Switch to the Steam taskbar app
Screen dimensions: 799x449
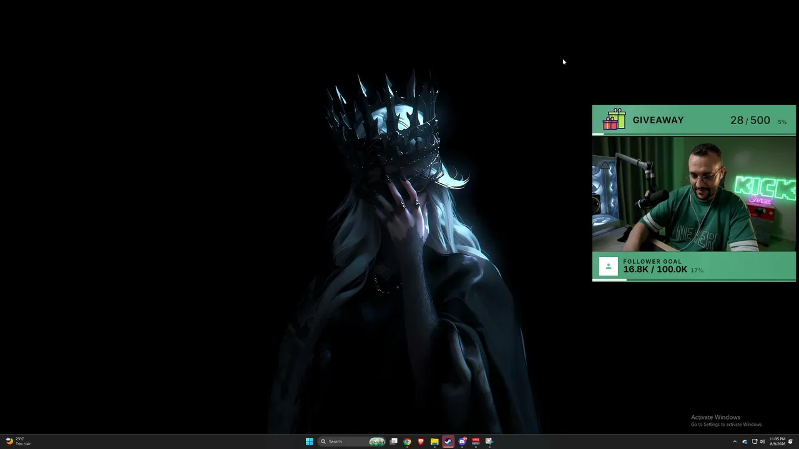point(448,442)
